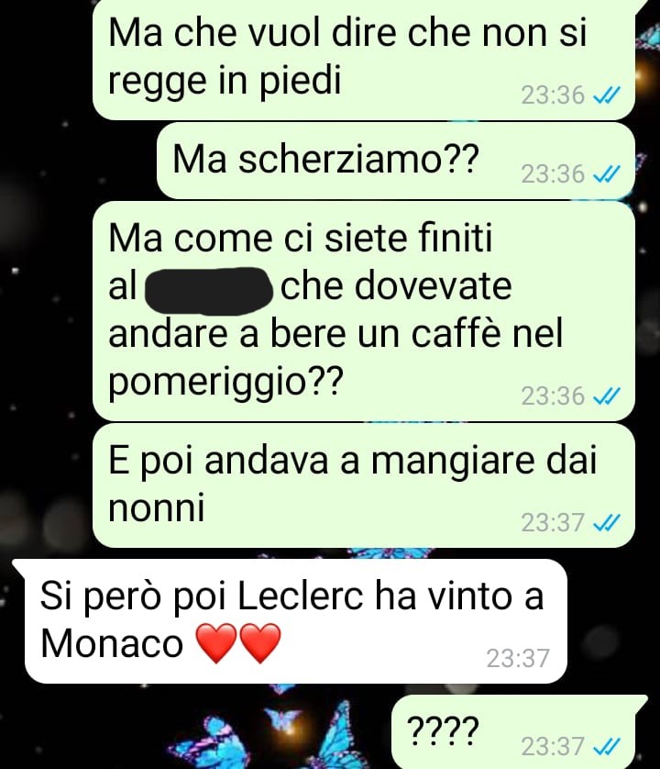Screen dimensions: 660x769
Task: Tap the 23:37 timestamp on Leclerc message
Action: point(518,658)
